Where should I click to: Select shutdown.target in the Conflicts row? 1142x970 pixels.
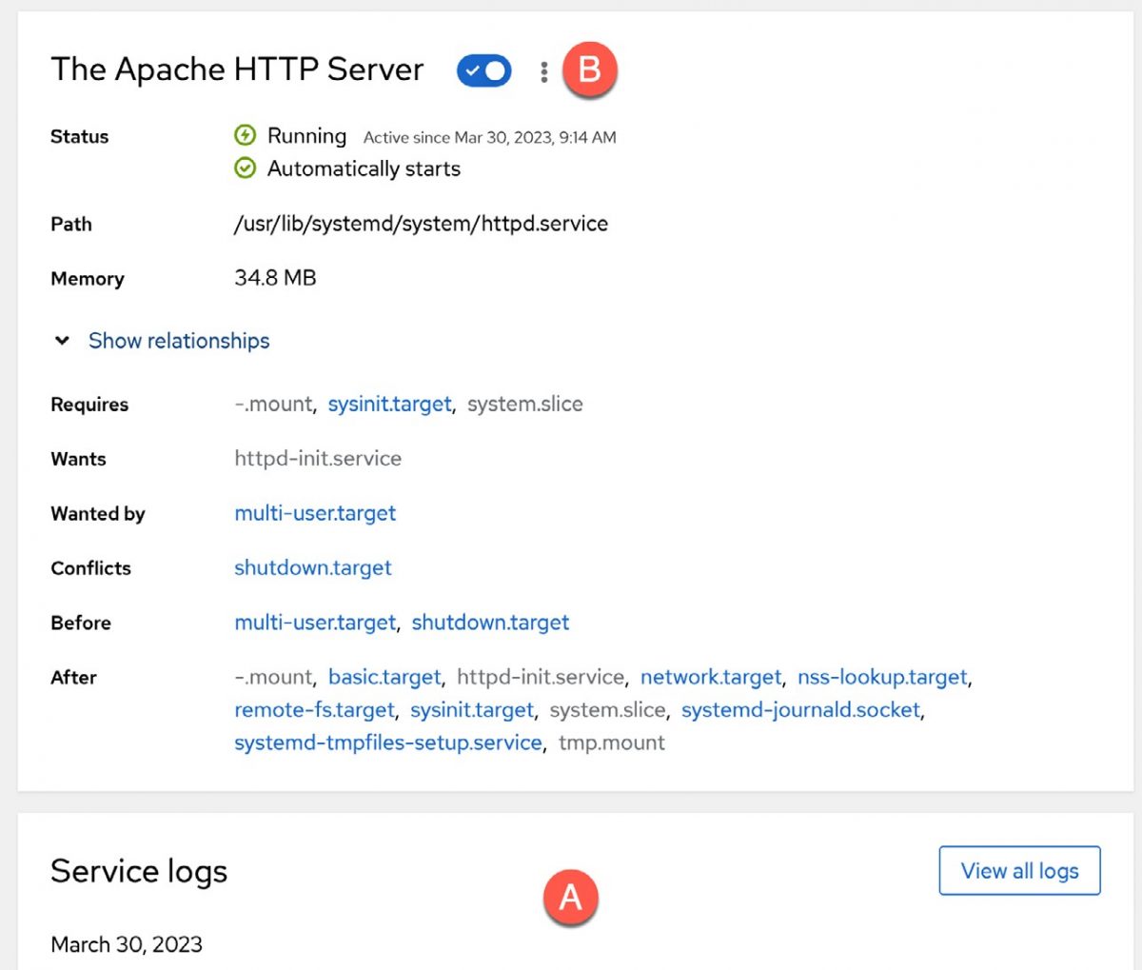(x=312, y=567)
